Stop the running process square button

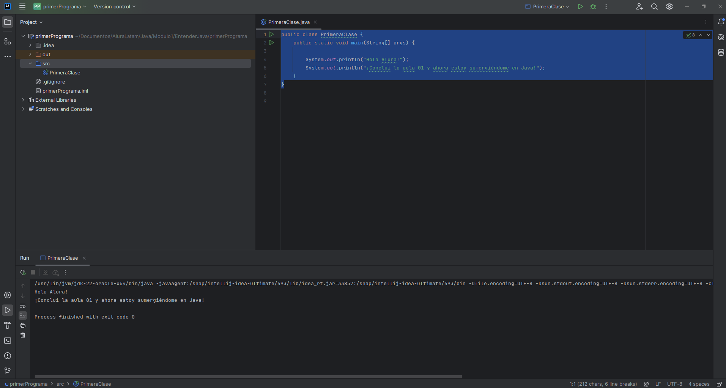33,272
